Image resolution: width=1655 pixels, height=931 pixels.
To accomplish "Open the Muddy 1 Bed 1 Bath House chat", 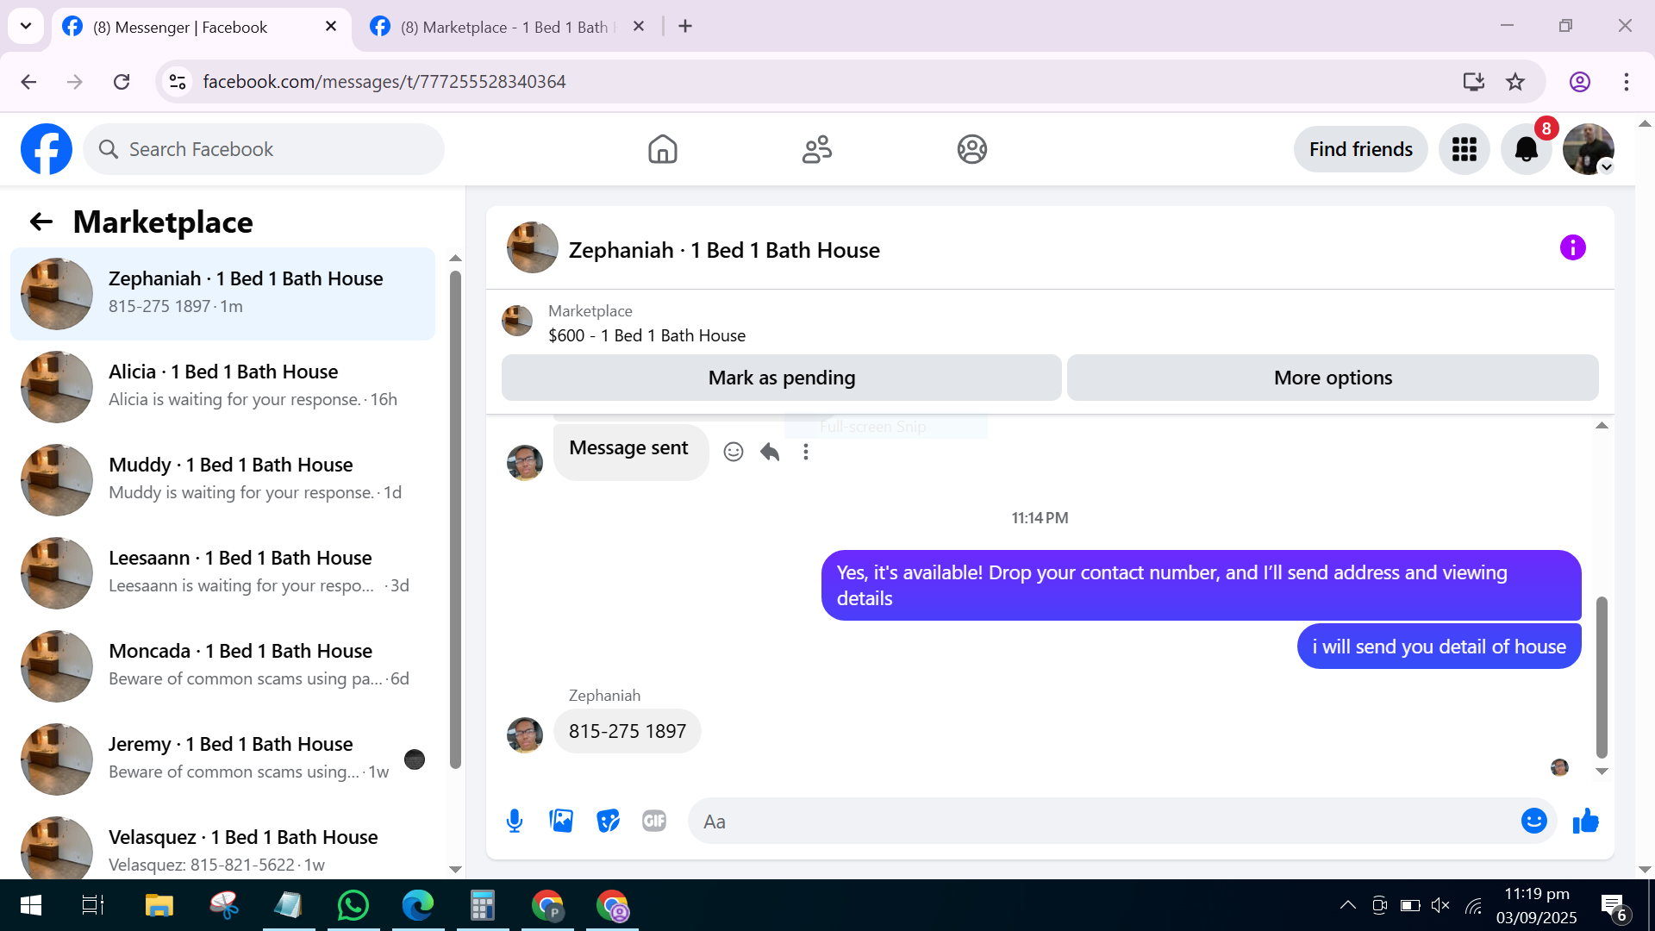I will point(222,479).
